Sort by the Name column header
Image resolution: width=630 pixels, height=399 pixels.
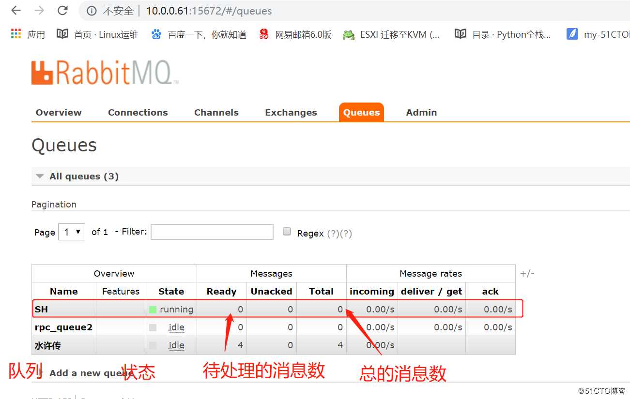[64, 291]
